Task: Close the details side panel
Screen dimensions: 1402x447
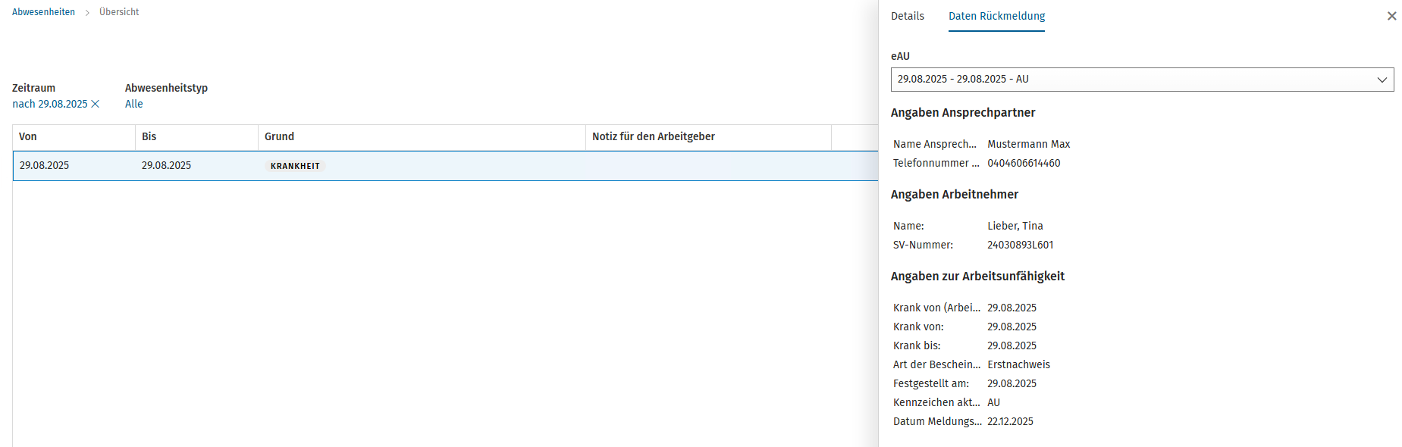Action: coord(1391,16)
